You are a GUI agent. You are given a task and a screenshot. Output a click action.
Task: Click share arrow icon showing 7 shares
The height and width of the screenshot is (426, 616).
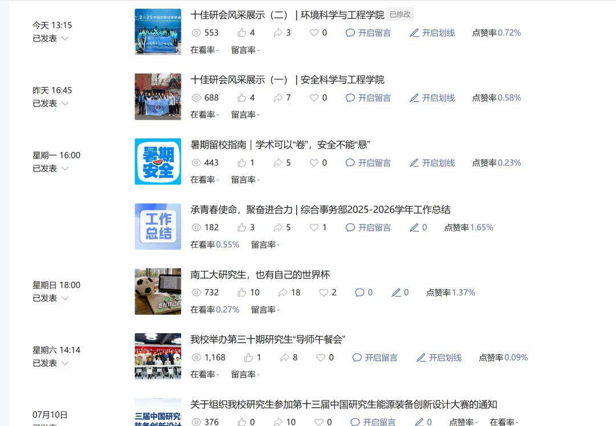[x=278, y=97]
